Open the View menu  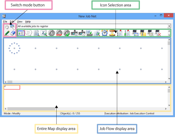pos(20,22)
